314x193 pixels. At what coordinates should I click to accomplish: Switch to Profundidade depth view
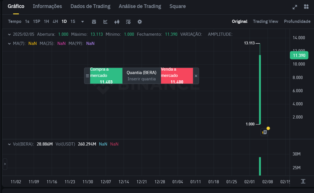[297, 21]
